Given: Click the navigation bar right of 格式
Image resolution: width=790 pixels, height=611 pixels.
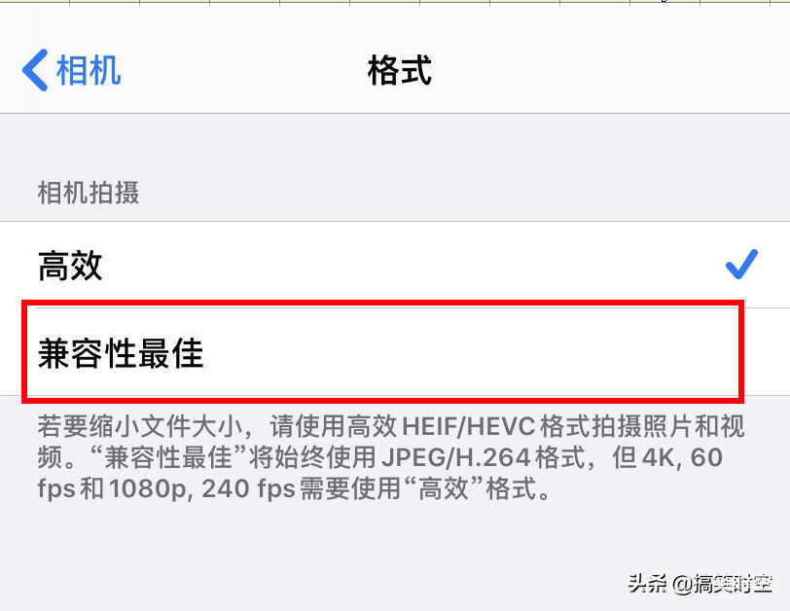Looking at the screenshot, I should click(x=604, y=70).
